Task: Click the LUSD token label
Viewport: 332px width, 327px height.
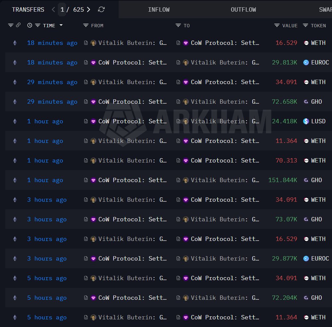Action: (x=318, y=121)
